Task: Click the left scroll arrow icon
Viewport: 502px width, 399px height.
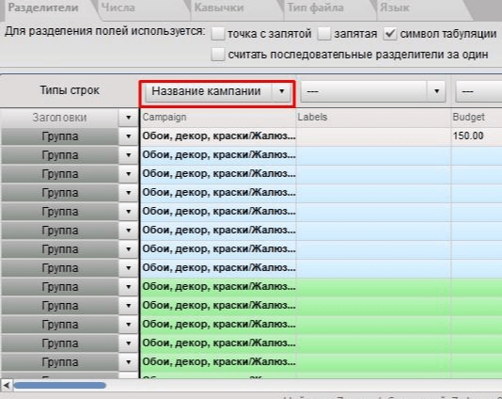Action: point(7,385)
